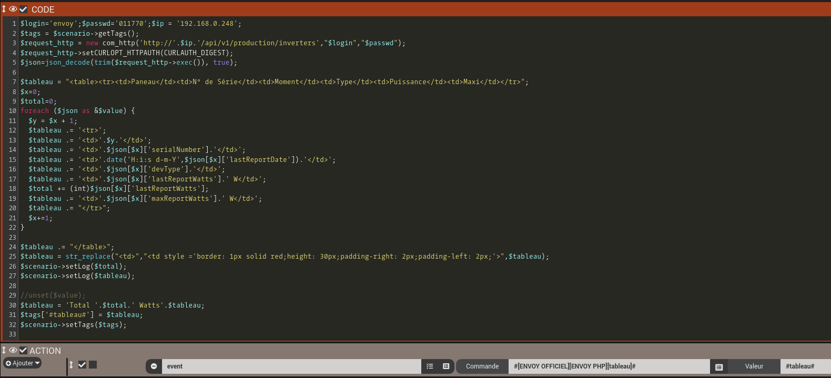Open the action keyword checklist icon
The image size is (831, 378).
point(430,366)
